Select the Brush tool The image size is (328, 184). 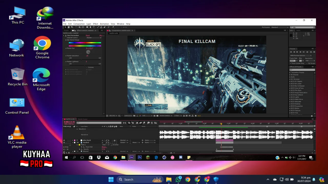click(98, 27)
